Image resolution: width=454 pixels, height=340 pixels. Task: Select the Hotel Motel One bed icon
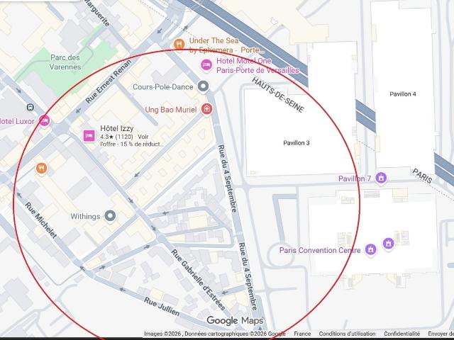pyautogui.click(x=206, y=64)
